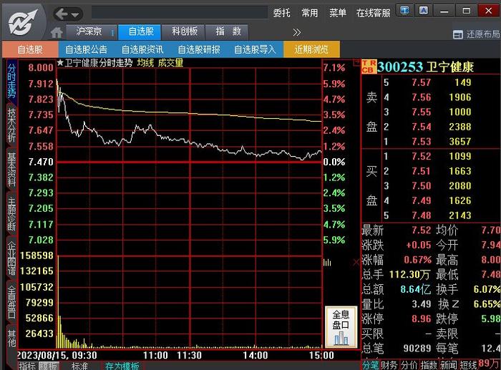This screenshot has height=370, width=501.
Task: Select the 全息盘口 side tab
Action: tap(12, 302)
